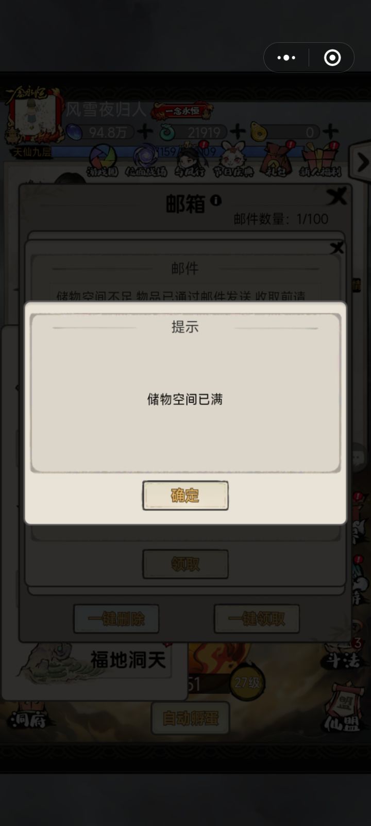Click the 领取 claim button
371x826 pixels.
point(185,564)
